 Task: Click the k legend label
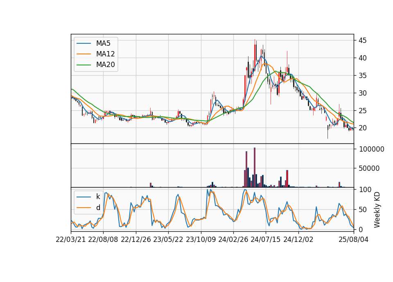pyautogui.click(x=98, y=197)
